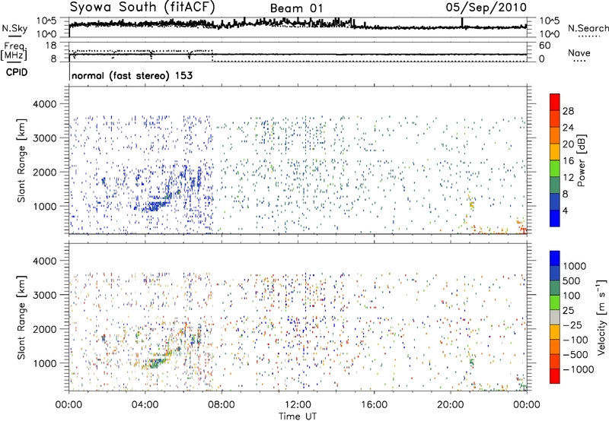Screen dimensions: 609x421
Task: Click the 'Nave' legend label
Action: [579, 53]
